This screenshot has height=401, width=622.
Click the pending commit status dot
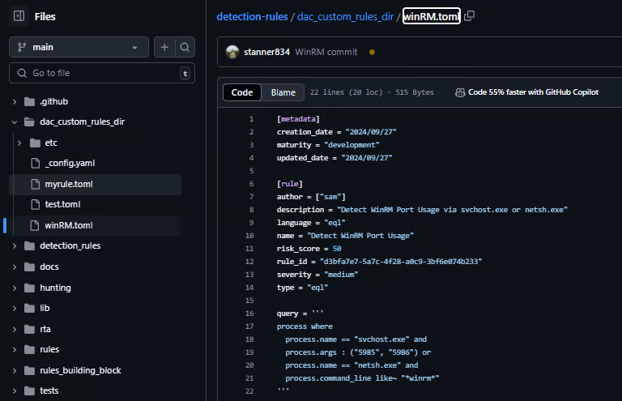tap(372, 52)
